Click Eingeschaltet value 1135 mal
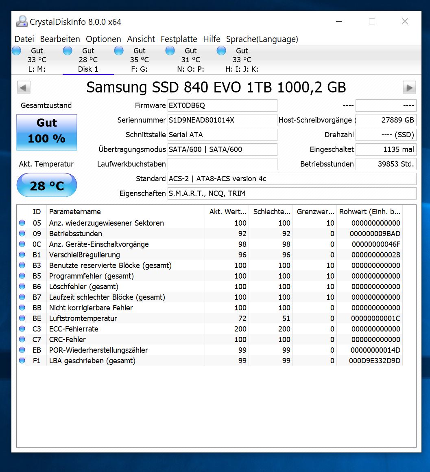Screen dimensions: 430x472 (x=386, y=149)
